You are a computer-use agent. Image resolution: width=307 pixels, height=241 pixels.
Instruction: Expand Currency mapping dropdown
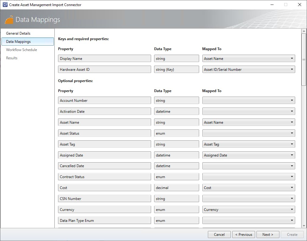(248, 210)
